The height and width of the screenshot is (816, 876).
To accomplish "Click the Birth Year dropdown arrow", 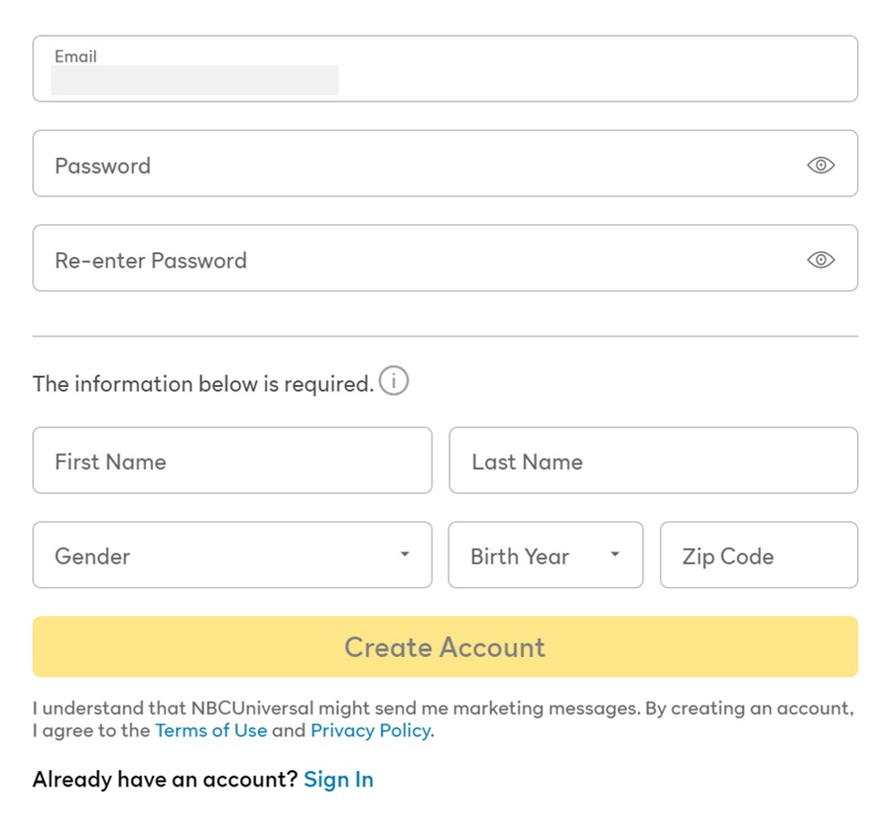I will coord(615,555).
